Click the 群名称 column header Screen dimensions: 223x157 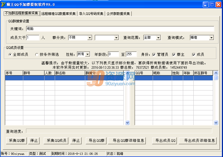[70, 73]
